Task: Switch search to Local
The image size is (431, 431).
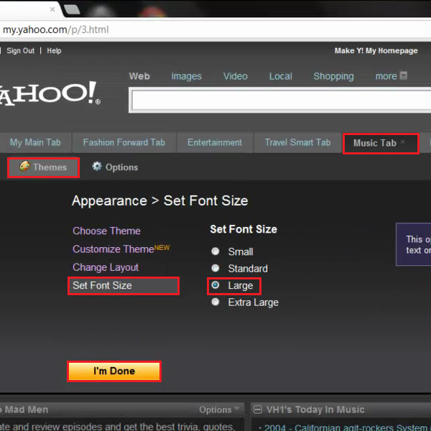Action: (280, 76)
